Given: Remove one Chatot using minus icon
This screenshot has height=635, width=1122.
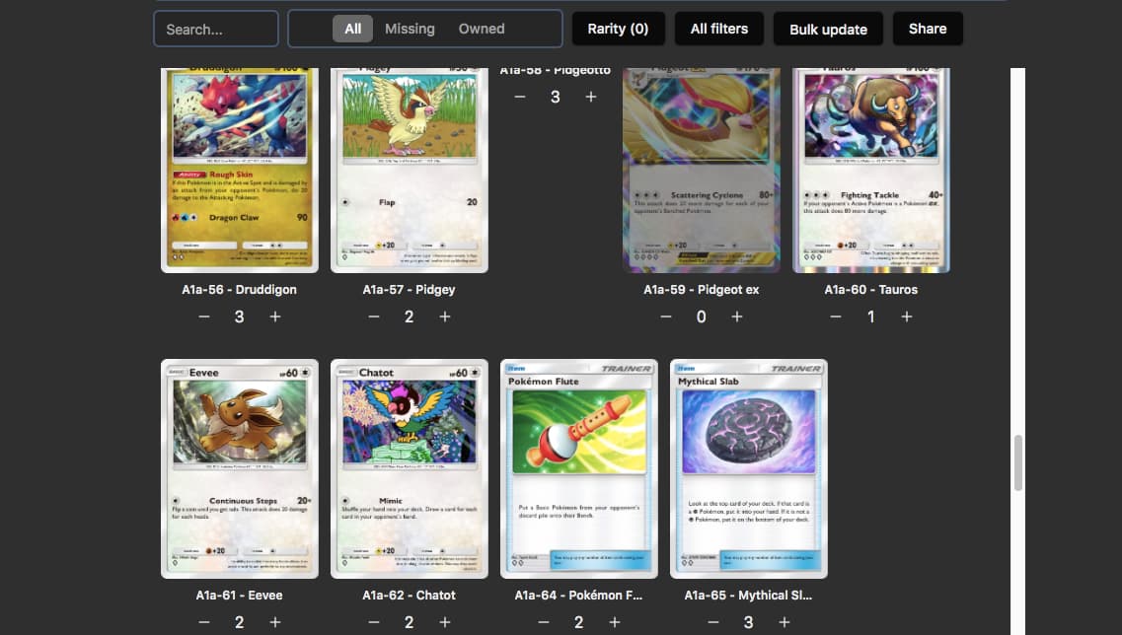Looking at the screenshot, I should pos(374,622).
